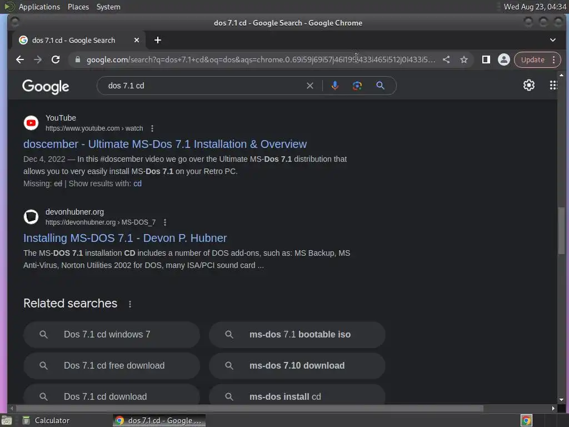
Task: Open Chrome three-dot menu beside Update
Action: [x=554, y=59]
